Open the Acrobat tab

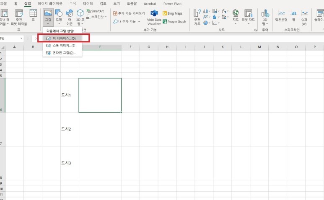150,3
